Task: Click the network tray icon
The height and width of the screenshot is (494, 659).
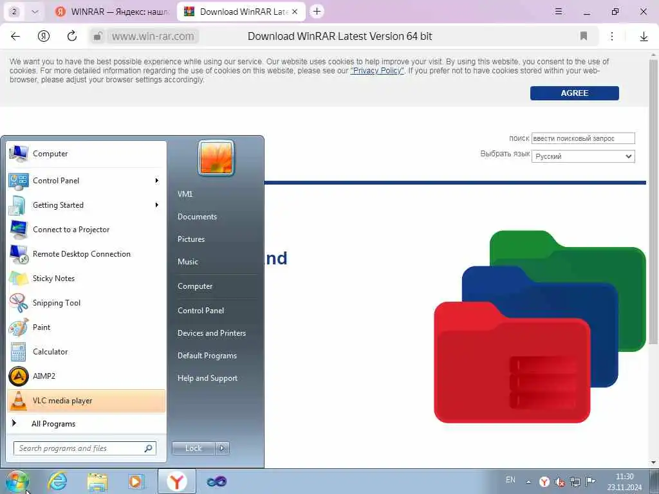Action: pos(575,482)
